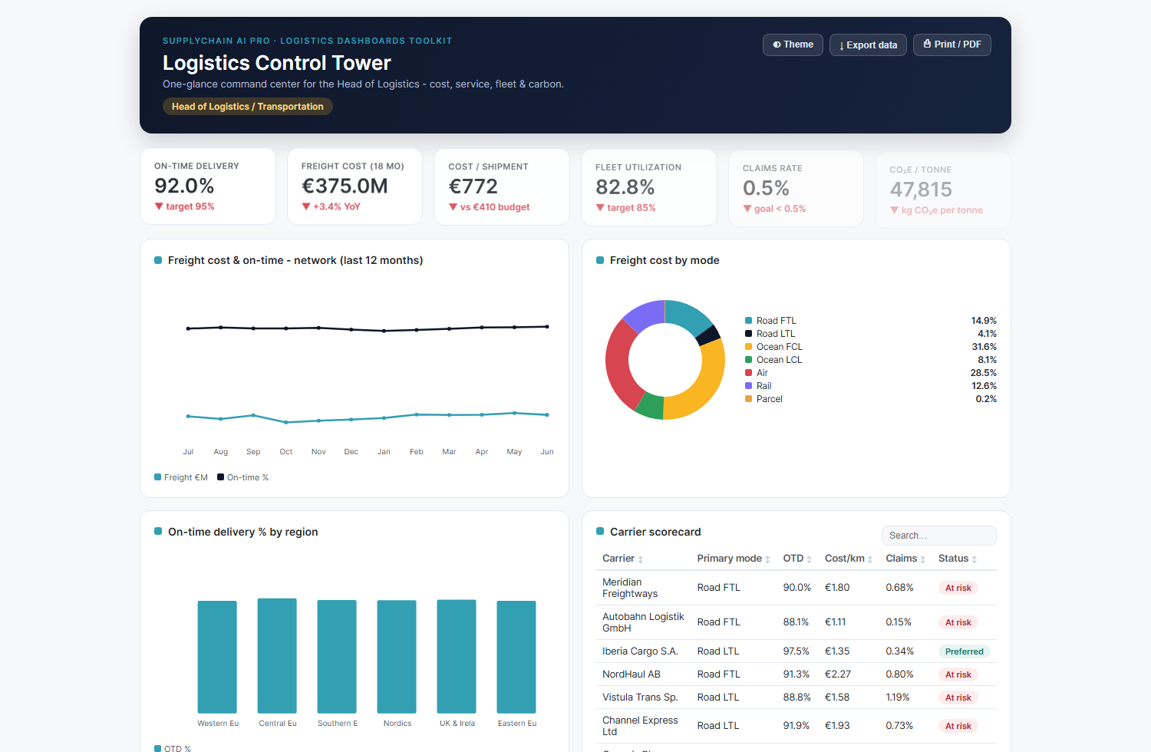Sort table by Cost/km column
This screenshot has height=752, width=1151.
(x=849, y=559)
